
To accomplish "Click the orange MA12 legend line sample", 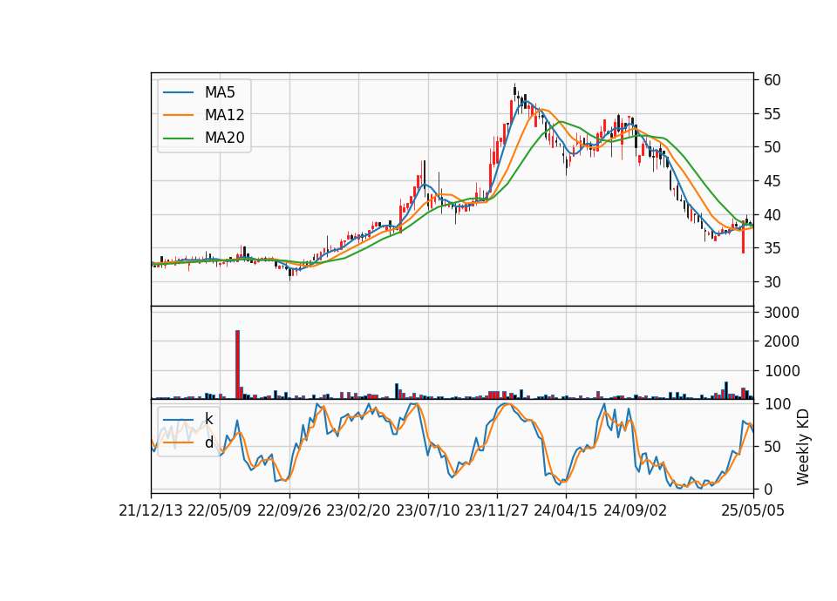I will (x=178, y=115).
